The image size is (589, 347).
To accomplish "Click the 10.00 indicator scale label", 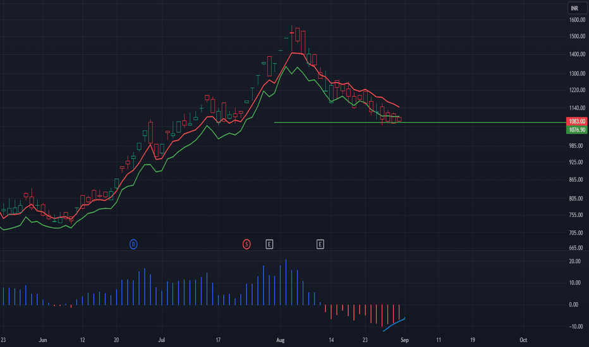I will 574,283.
